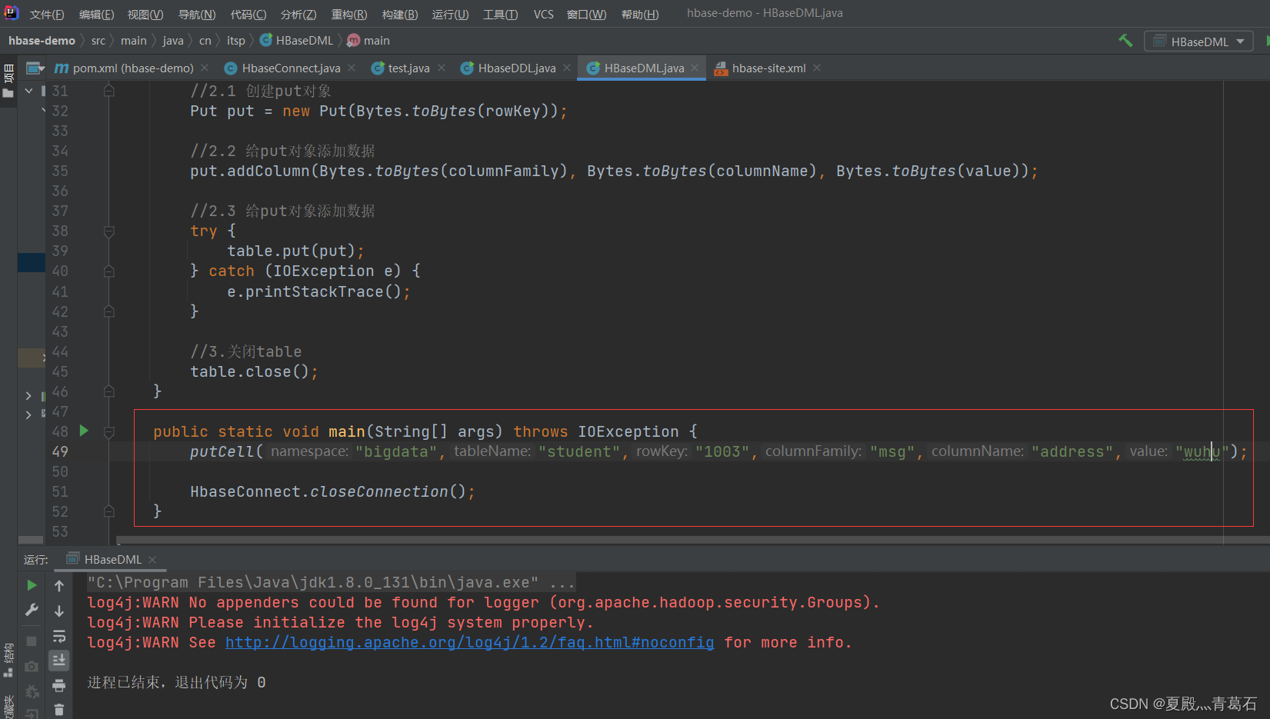Expand the last collapsed project tree node

pyautogui.click(x=28, y=414)
